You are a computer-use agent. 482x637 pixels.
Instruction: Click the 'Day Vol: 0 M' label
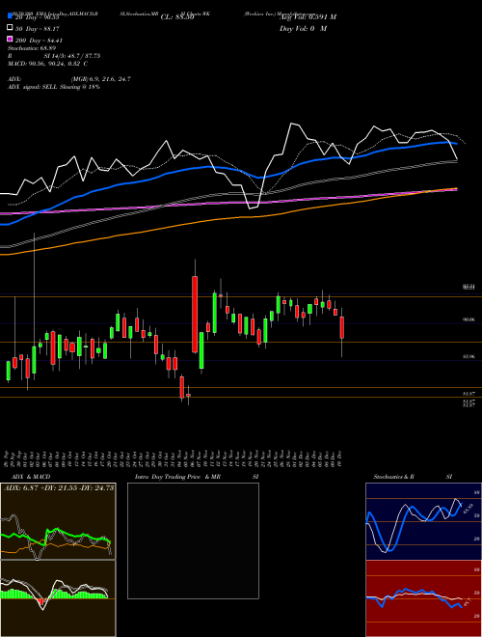(x=303, y=28)
